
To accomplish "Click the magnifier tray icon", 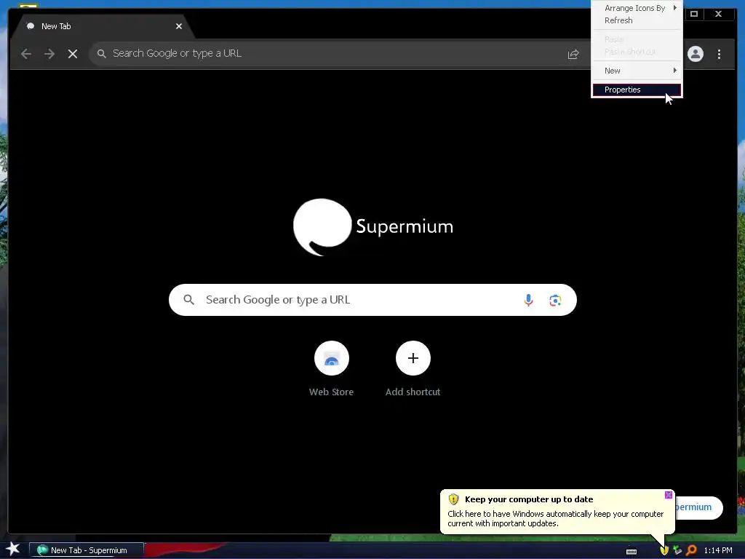I will tap(691, 550).
